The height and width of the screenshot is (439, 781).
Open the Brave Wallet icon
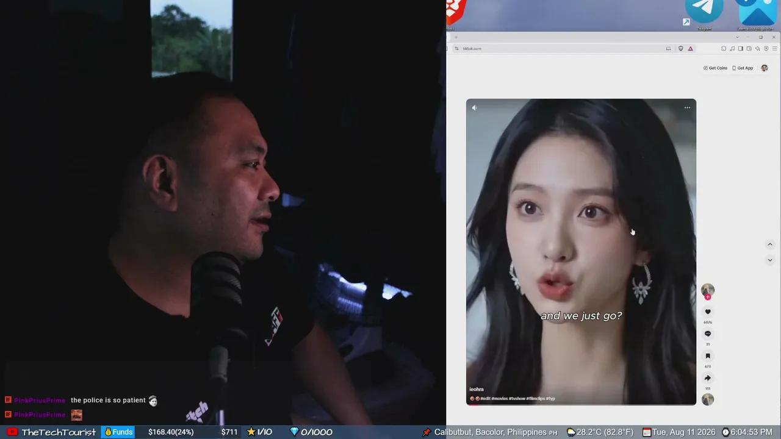tap(749, 49)
